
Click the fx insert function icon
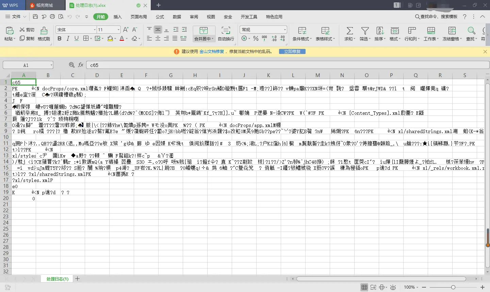pos(81,65)
